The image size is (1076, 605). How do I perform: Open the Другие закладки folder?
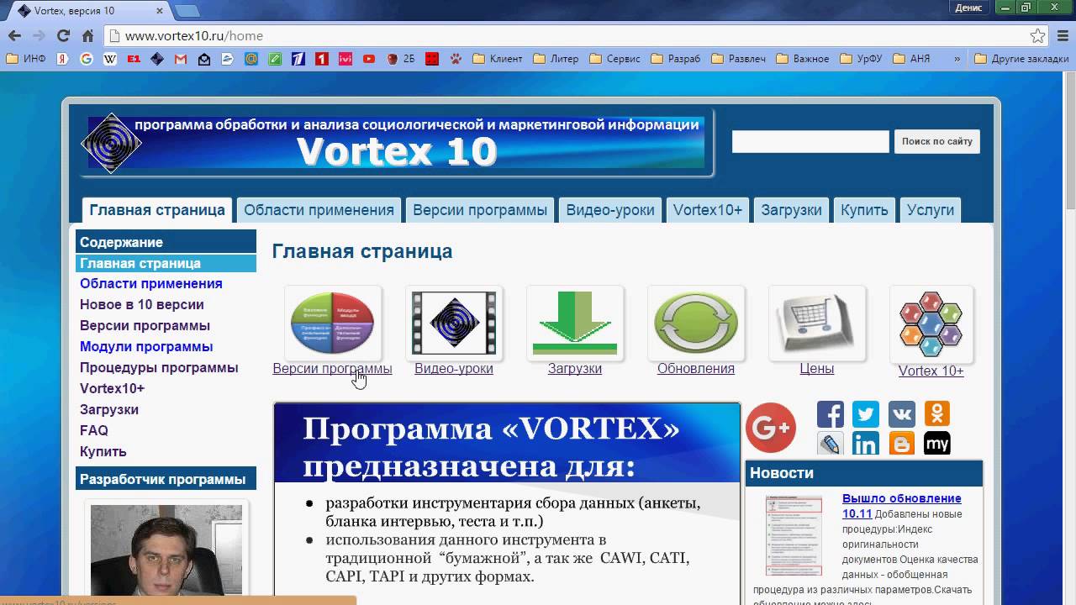point(1021,59)
